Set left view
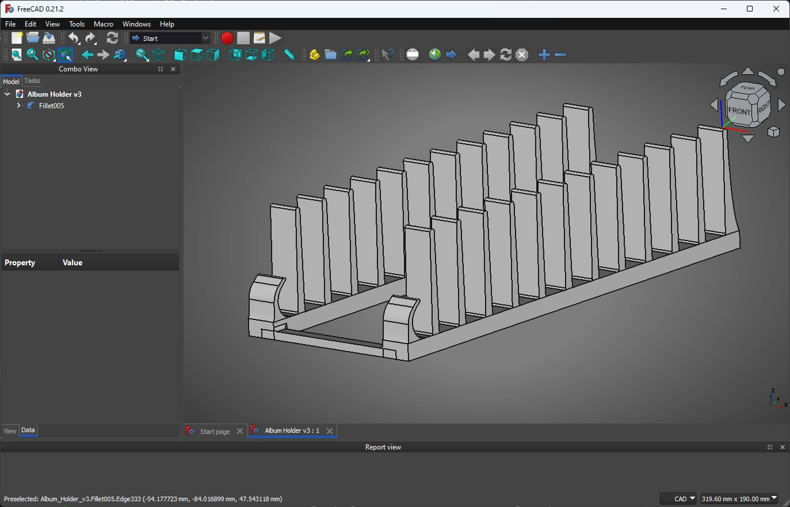The height and width of the screenshot is (507, 790). click(268, 55)
